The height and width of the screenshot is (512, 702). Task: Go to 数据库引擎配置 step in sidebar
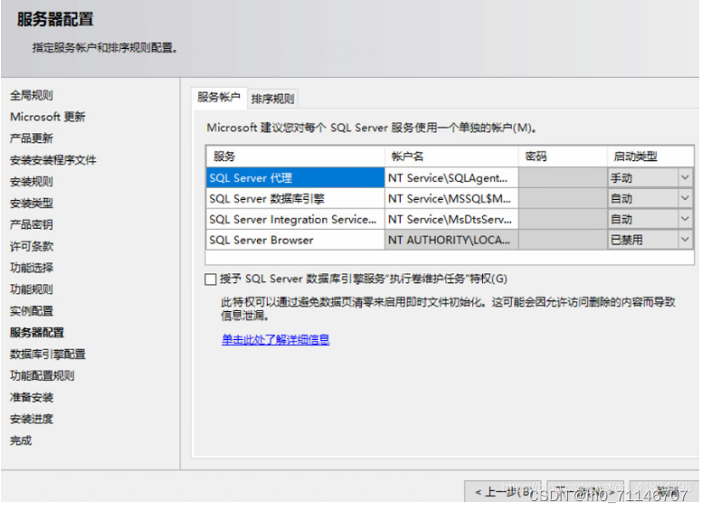pos(48,354)
